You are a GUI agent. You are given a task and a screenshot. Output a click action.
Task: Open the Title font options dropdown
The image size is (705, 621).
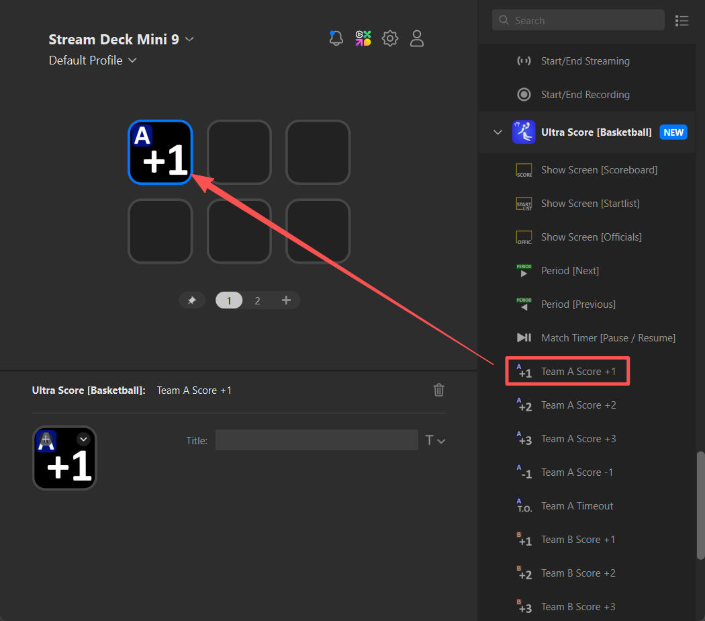435,440
